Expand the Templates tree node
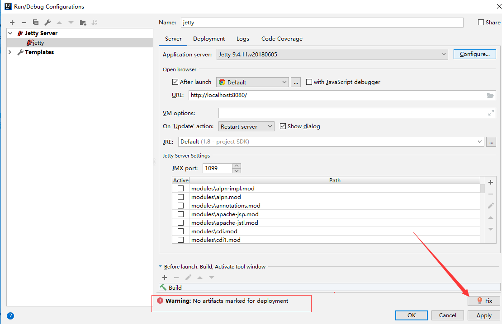This screenshot has width=502, height=324. [10, 52]
